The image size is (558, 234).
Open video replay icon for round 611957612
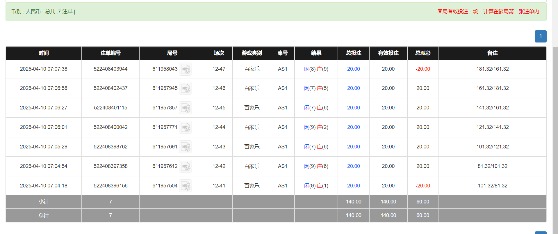(185, 166)
